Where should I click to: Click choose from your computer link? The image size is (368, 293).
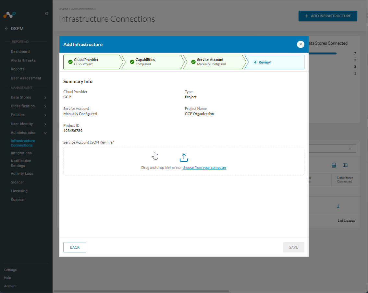coord(204,168)
